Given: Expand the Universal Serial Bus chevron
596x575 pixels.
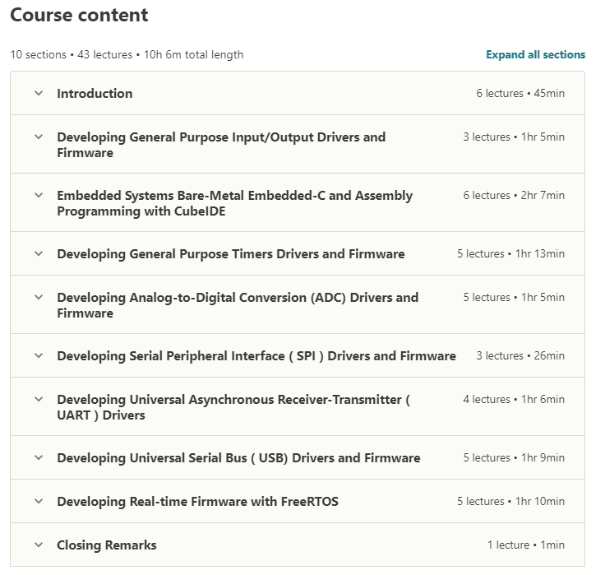Looking at the screenshot, I should (x=39, y=458).
